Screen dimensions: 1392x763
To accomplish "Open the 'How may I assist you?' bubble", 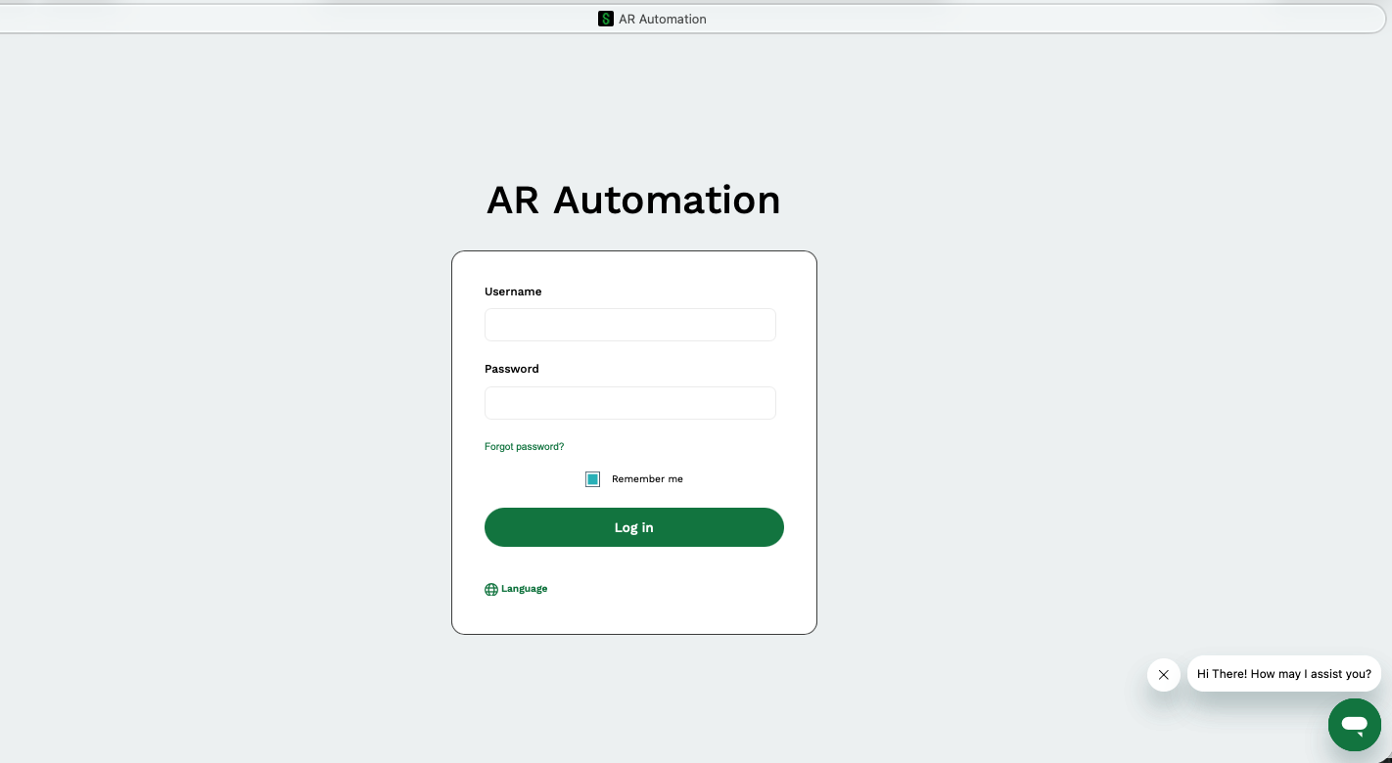I will [1283, 674].
